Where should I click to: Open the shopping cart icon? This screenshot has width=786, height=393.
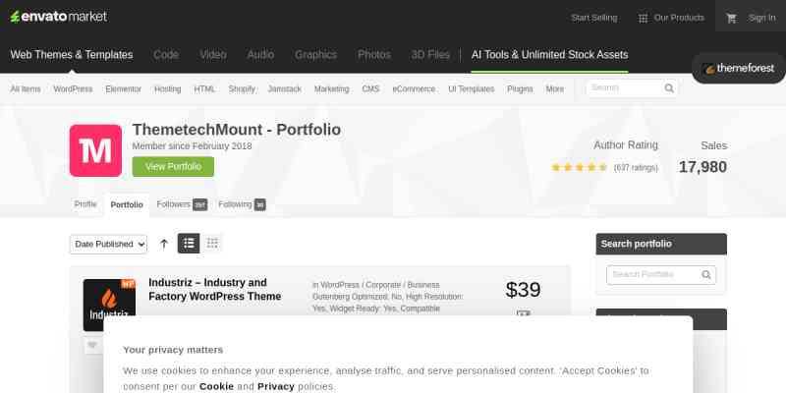click(731, 18)
